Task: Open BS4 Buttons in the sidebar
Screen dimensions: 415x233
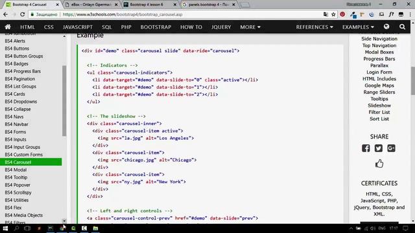Action: pyautogui.click(x=17, y=49)
